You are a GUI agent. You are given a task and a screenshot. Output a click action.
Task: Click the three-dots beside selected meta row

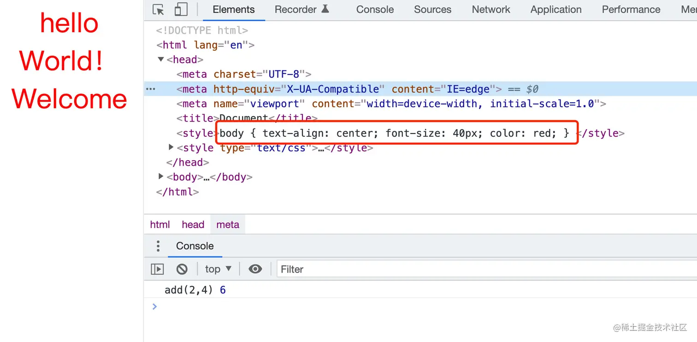click(x=151, y=89)
